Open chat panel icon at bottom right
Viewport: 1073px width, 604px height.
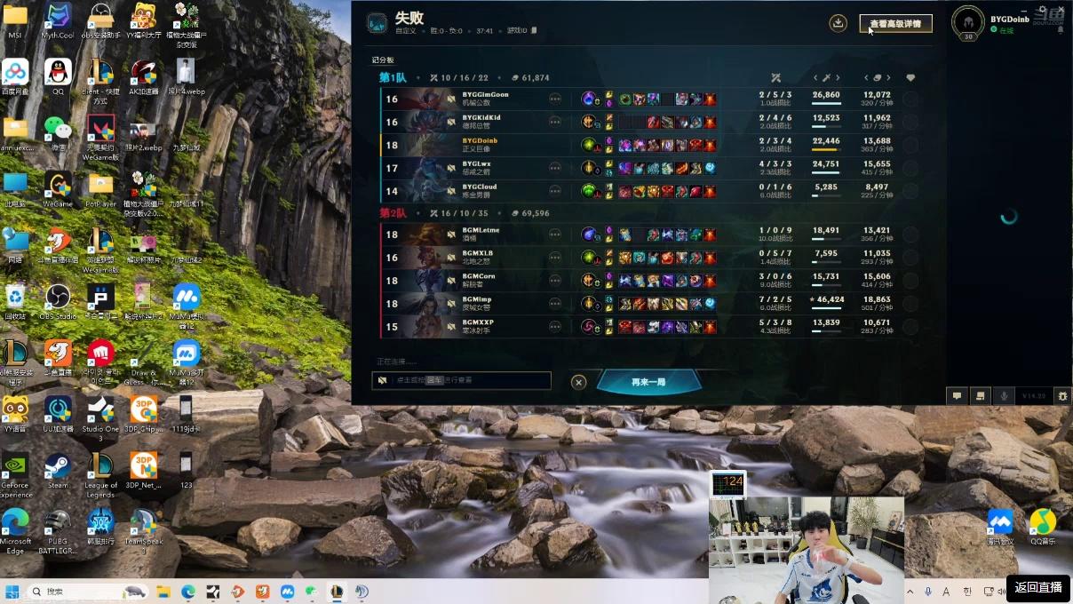pos(957,396)
